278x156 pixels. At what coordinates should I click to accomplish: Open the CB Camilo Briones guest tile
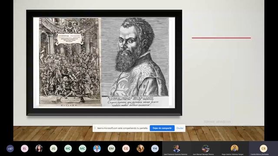tap(264, 149)
